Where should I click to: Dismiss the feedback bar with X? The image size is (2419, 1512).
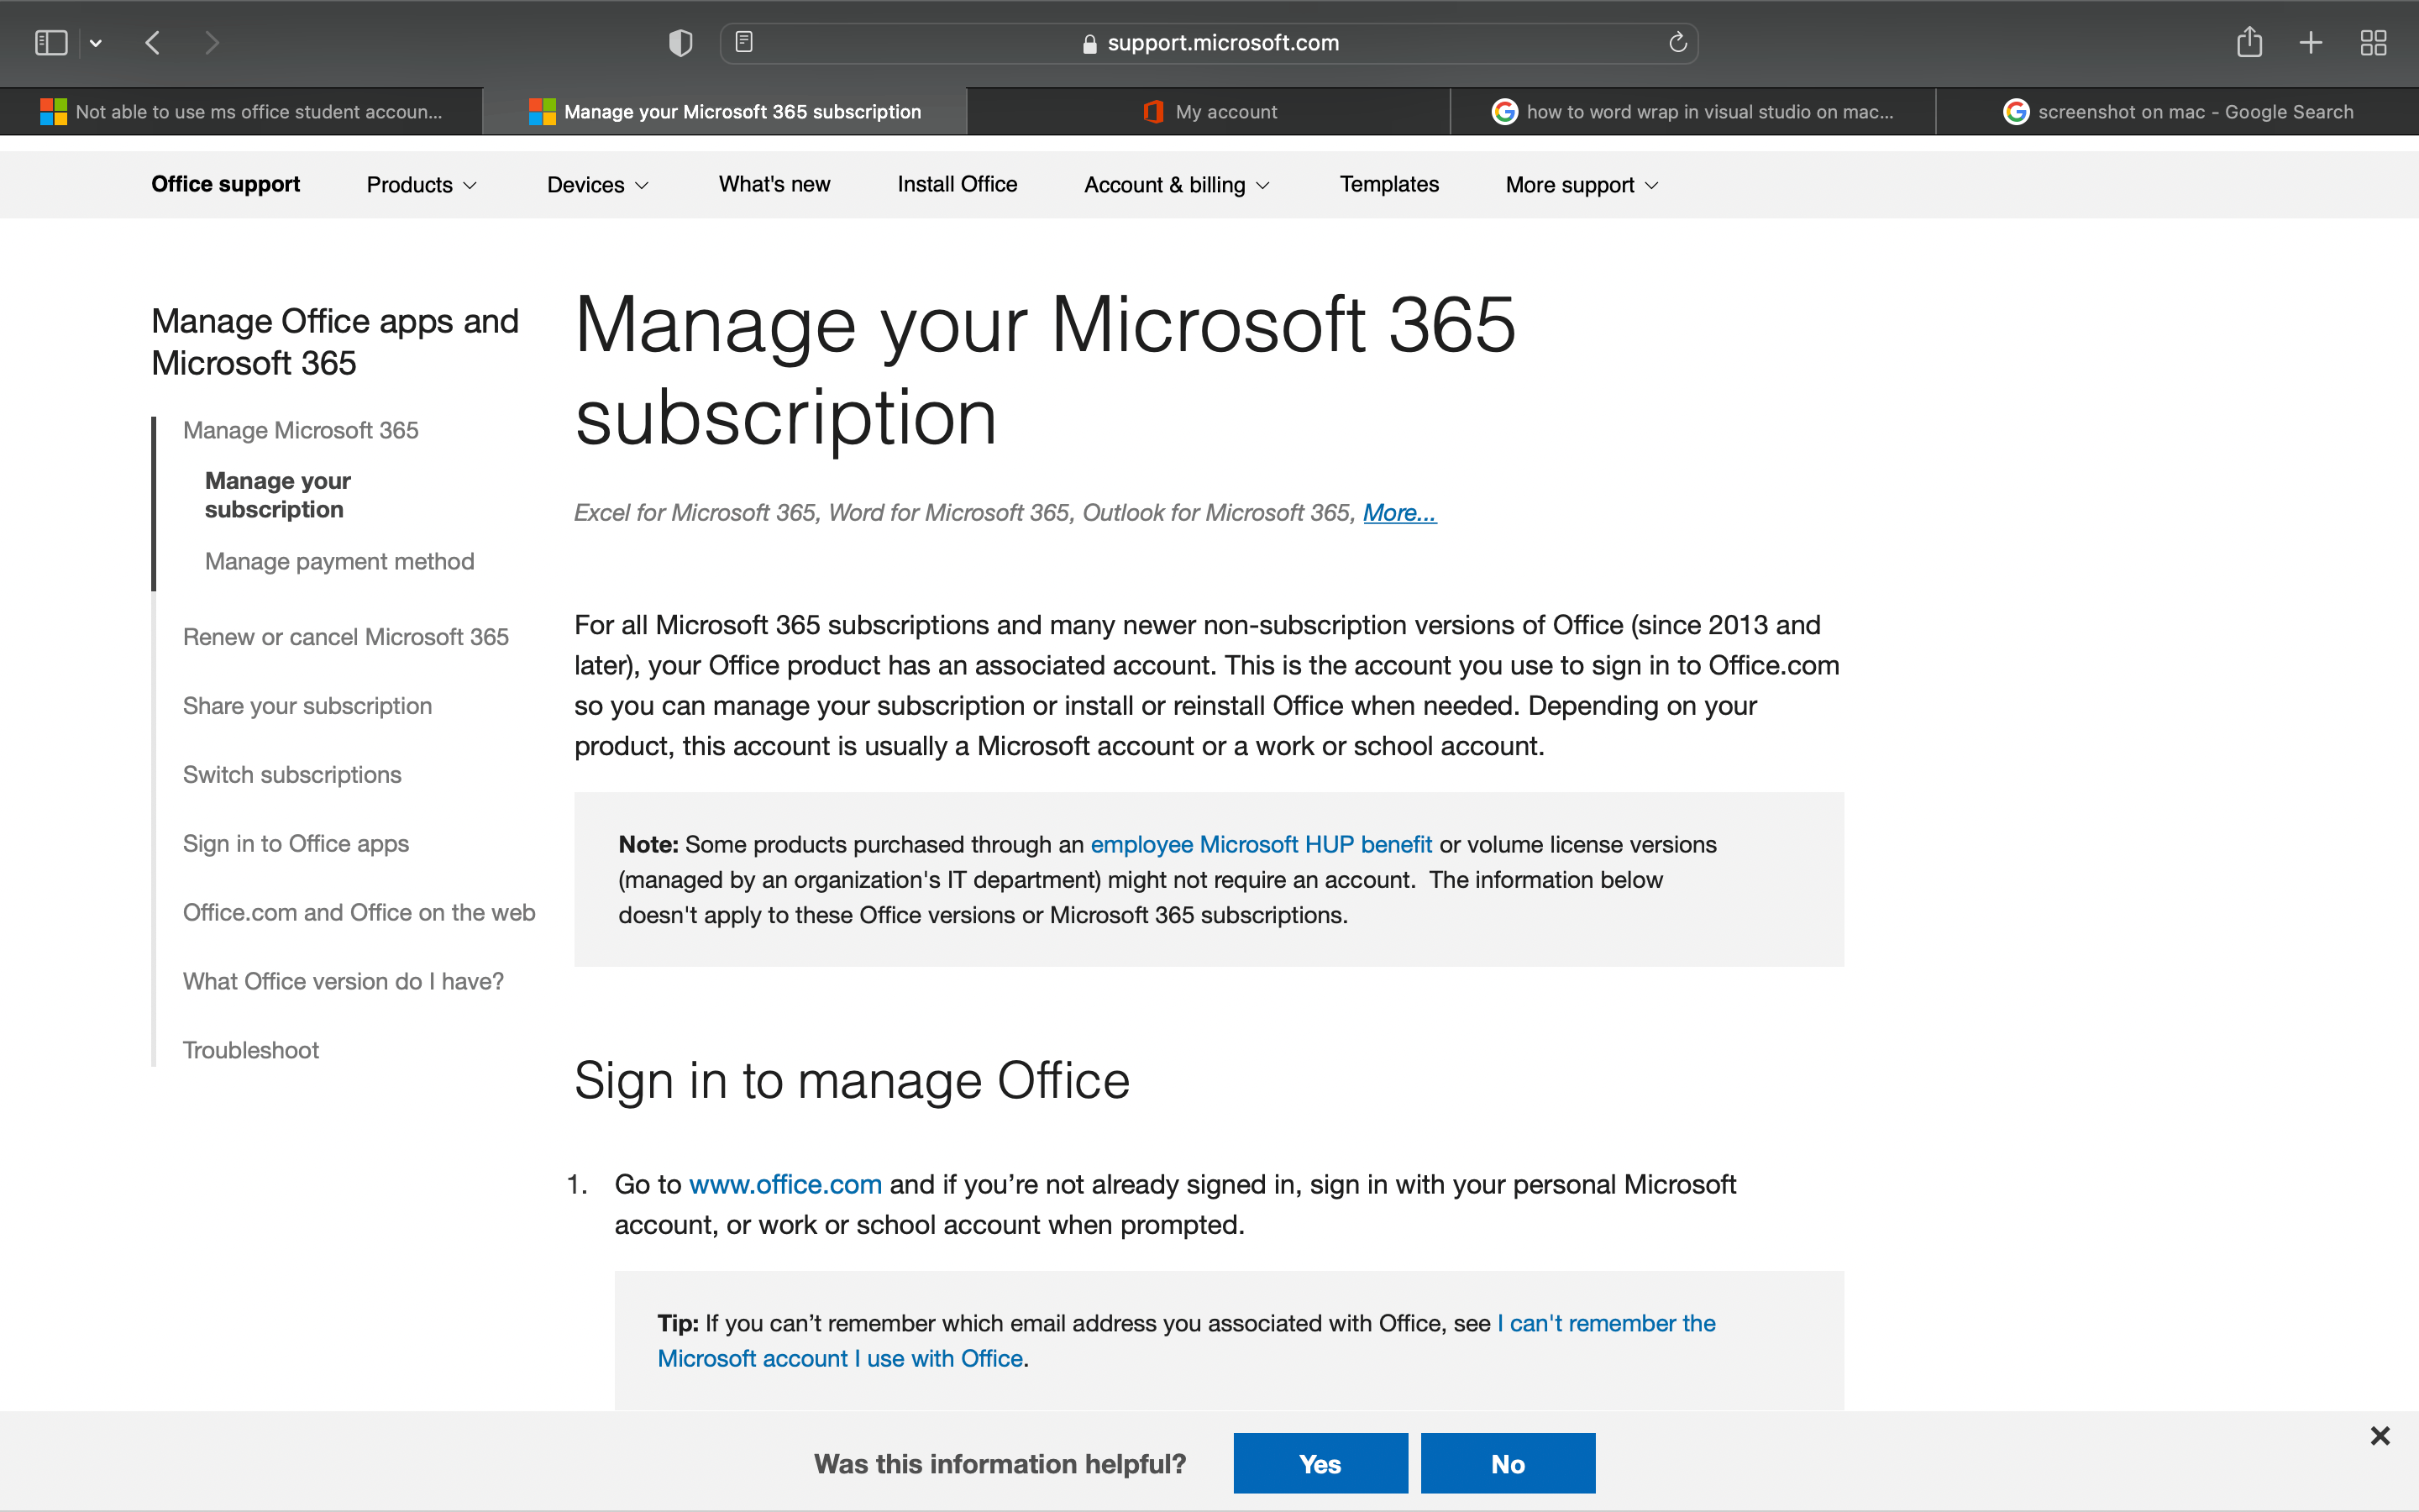click(2380, 1436)
